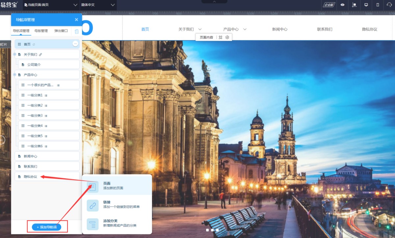Click 关于我们 in the website header menu
The width and height of the screenshot is (395, 238).
click(186, 29)
